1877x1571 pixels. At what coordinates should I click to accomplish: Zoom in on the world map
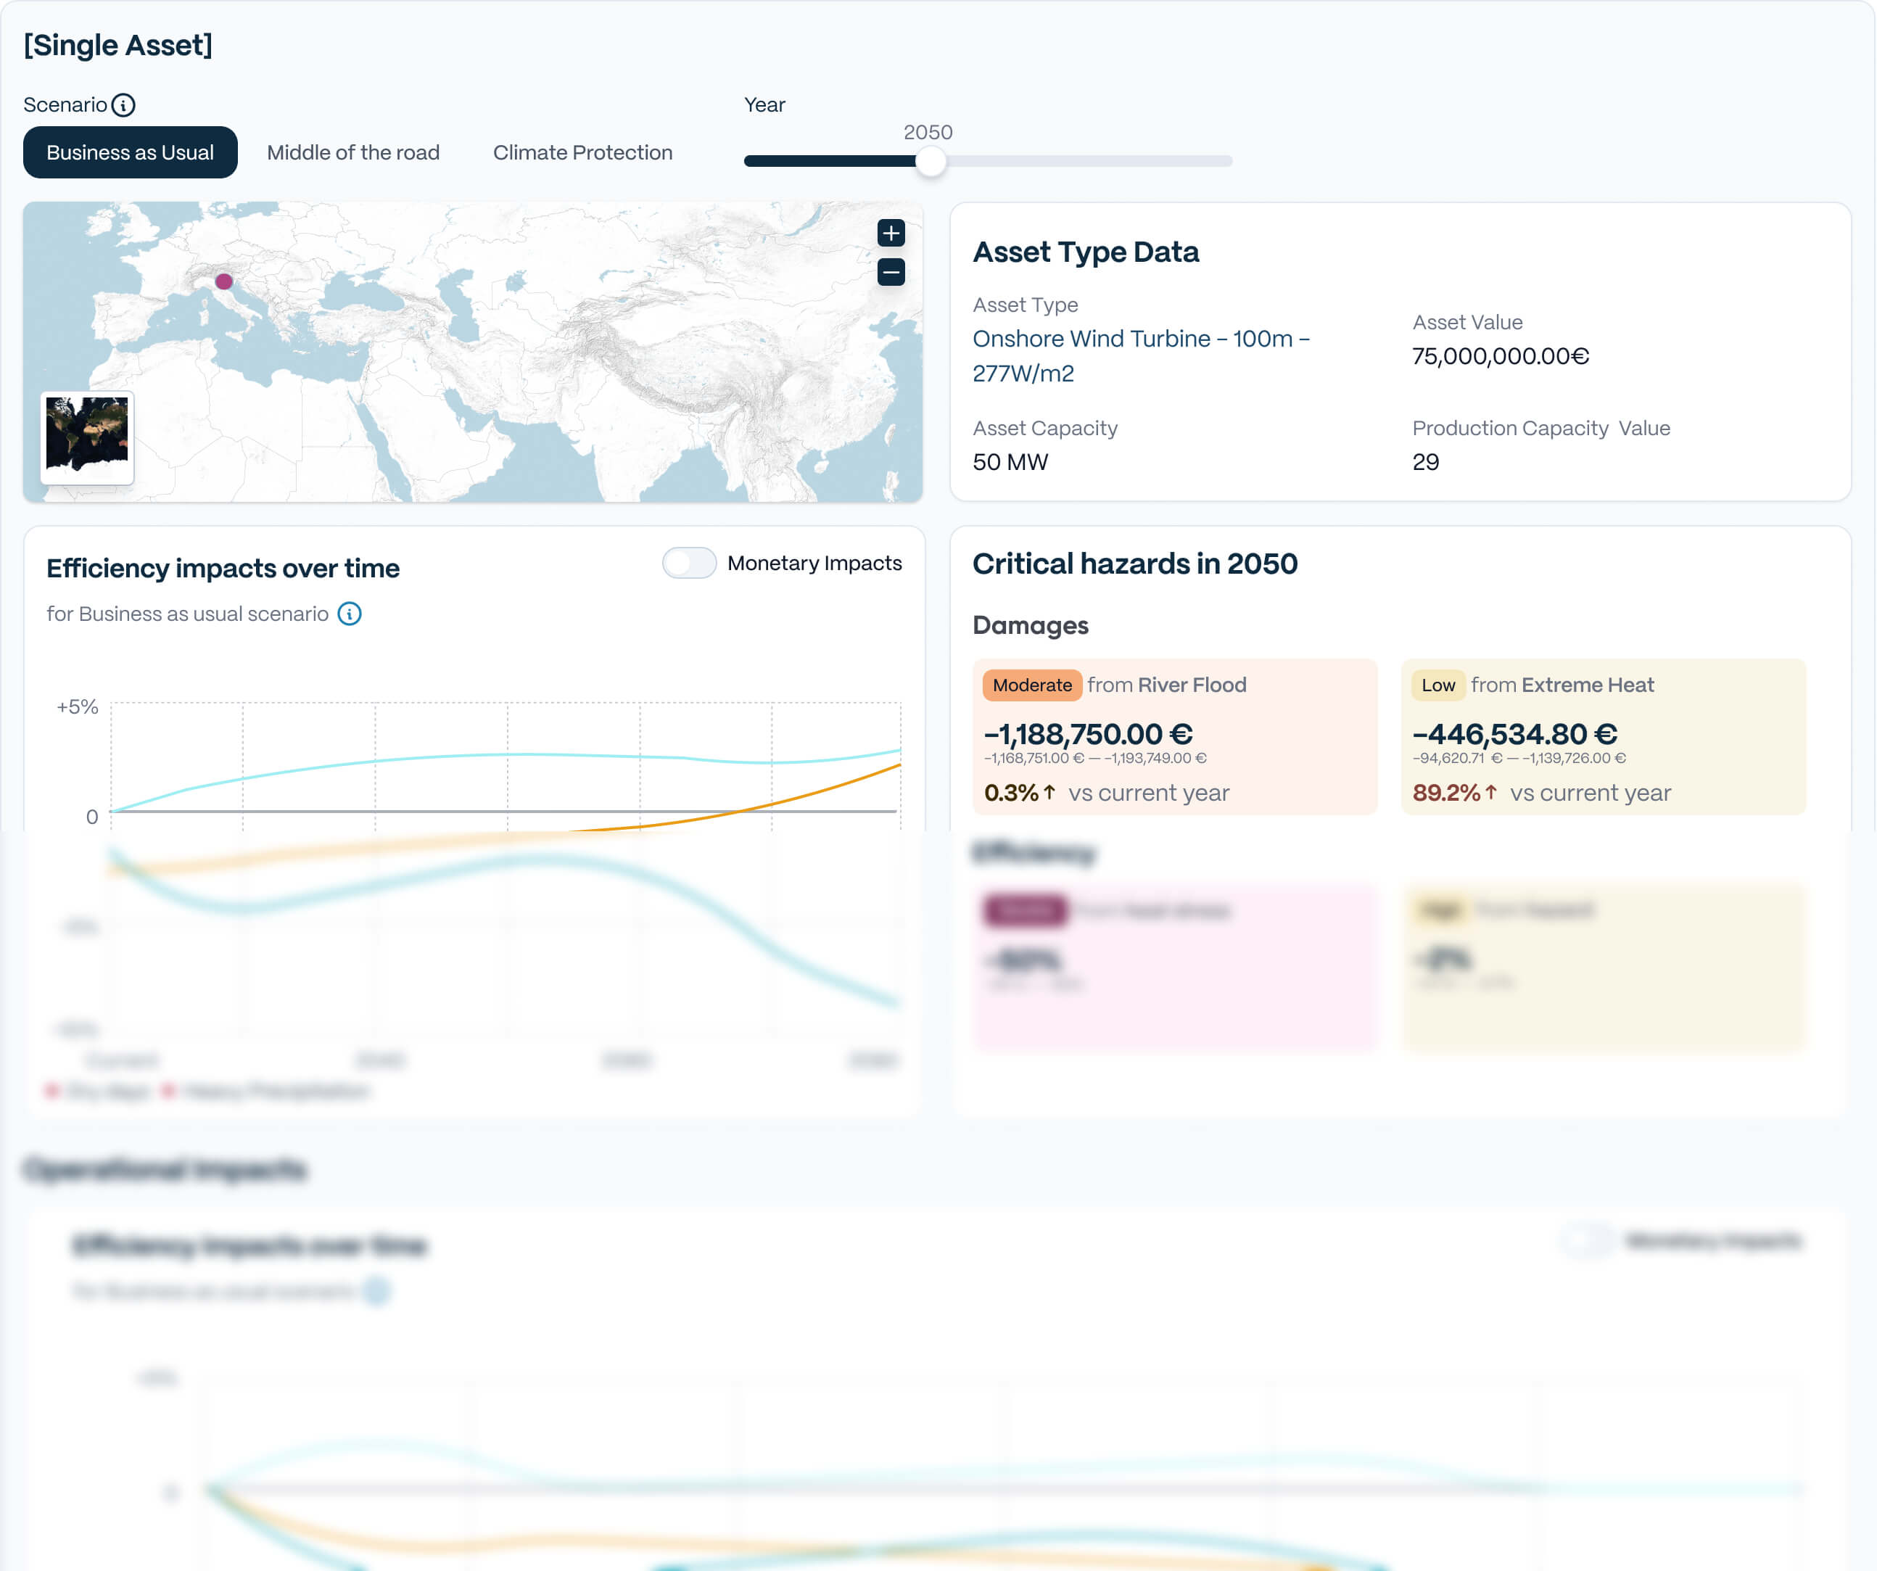(x=891, y=234)
